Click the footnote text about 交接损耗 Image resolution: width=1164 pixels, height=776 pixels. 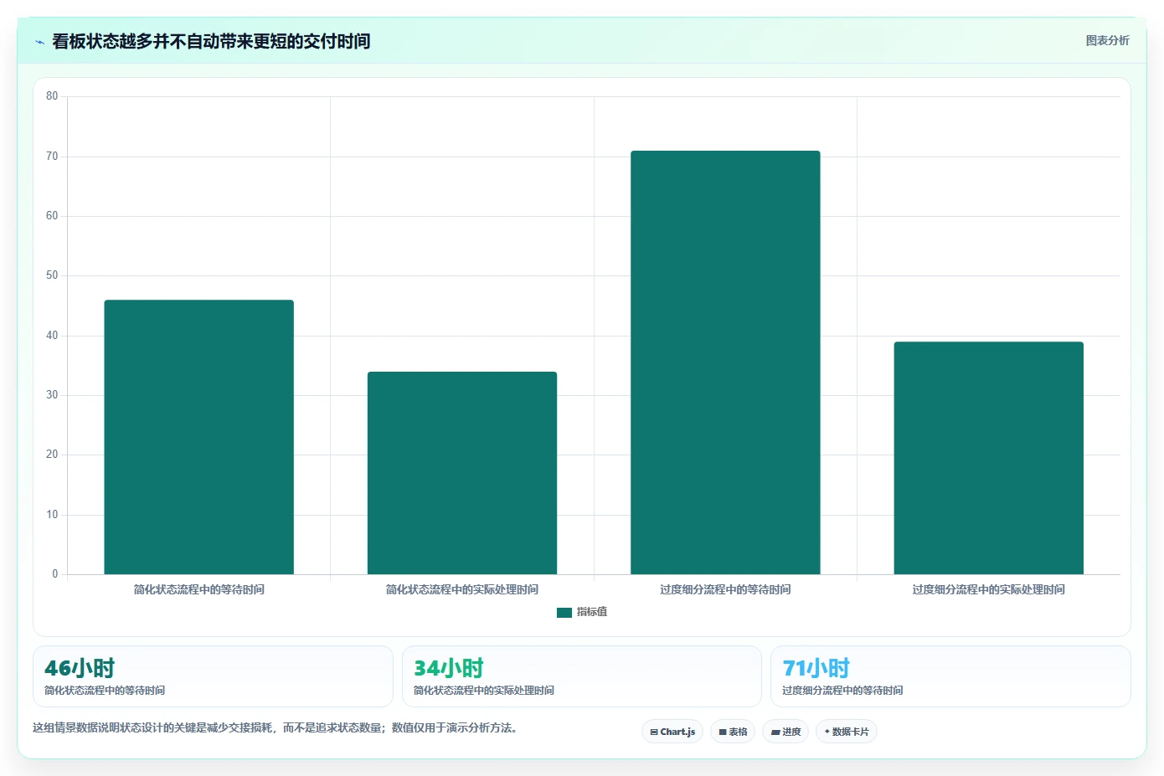(x=275, y=728)
